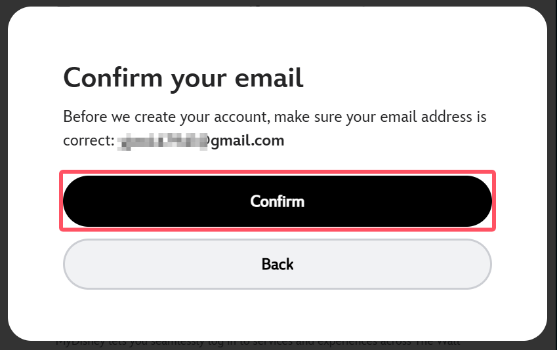Click empty white space below the Back button
Image resolution: width=557 pixels, height=350 pixels.
pos(277,313)
